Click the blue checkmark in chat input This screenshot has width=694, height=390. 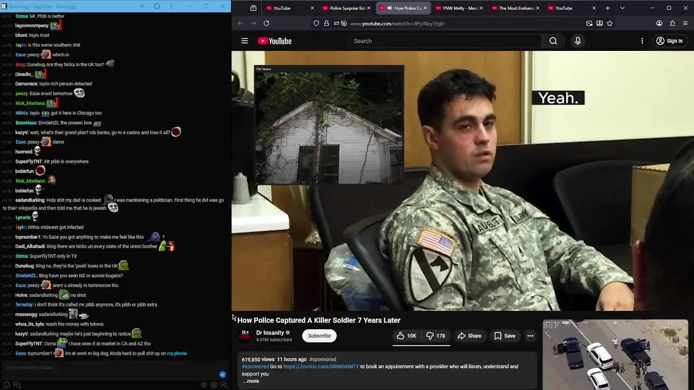click(x=222, y=374)
